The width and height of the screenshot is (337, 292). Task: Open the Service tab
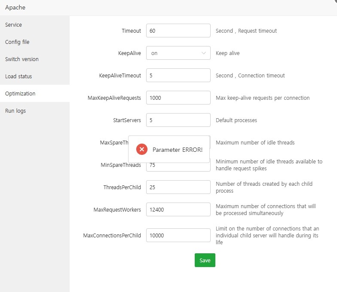click(14, 25)
